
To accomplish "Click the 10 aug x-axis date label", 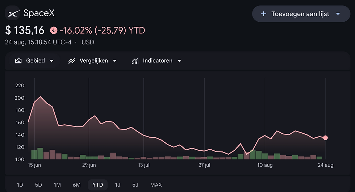I will click(x=265, y=165).
